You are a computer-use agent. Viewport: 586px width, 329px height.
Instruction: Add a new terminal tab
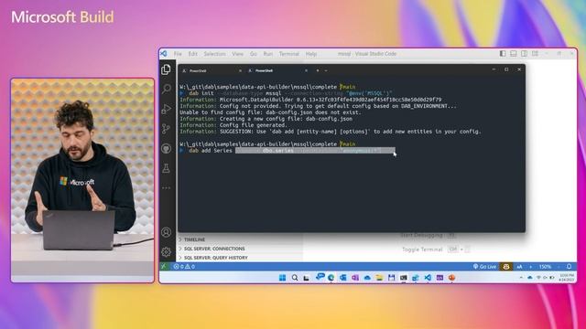click(x=318, y=70)
